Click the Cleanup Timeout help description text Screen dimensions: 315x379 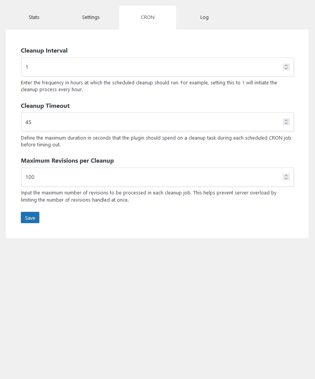click(x=156, y=141)
